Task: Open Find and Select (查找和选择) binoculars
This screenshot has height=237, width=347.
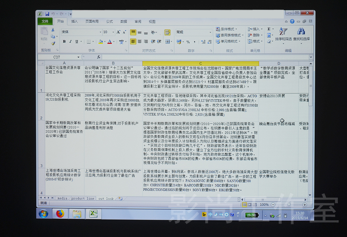Action: pyautogui.click(x=301, y=34)
